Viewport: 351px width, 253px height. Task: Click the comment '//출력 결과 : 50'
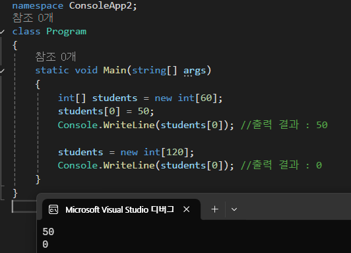284,125
